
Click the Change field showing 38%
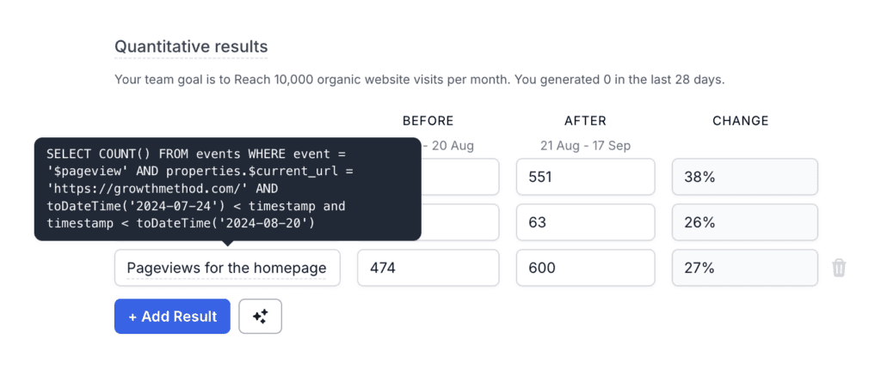pyautogui.click(x=745, y=178)
